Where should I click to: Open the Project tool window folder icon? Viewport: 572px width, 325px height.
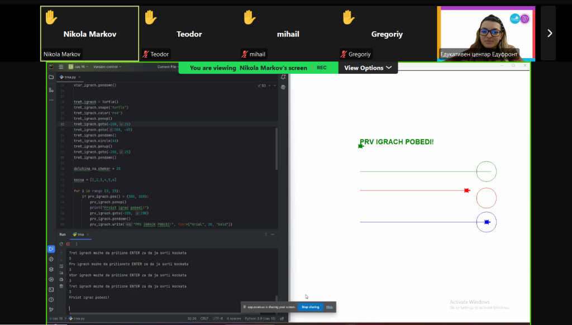[x=51, y=77]
